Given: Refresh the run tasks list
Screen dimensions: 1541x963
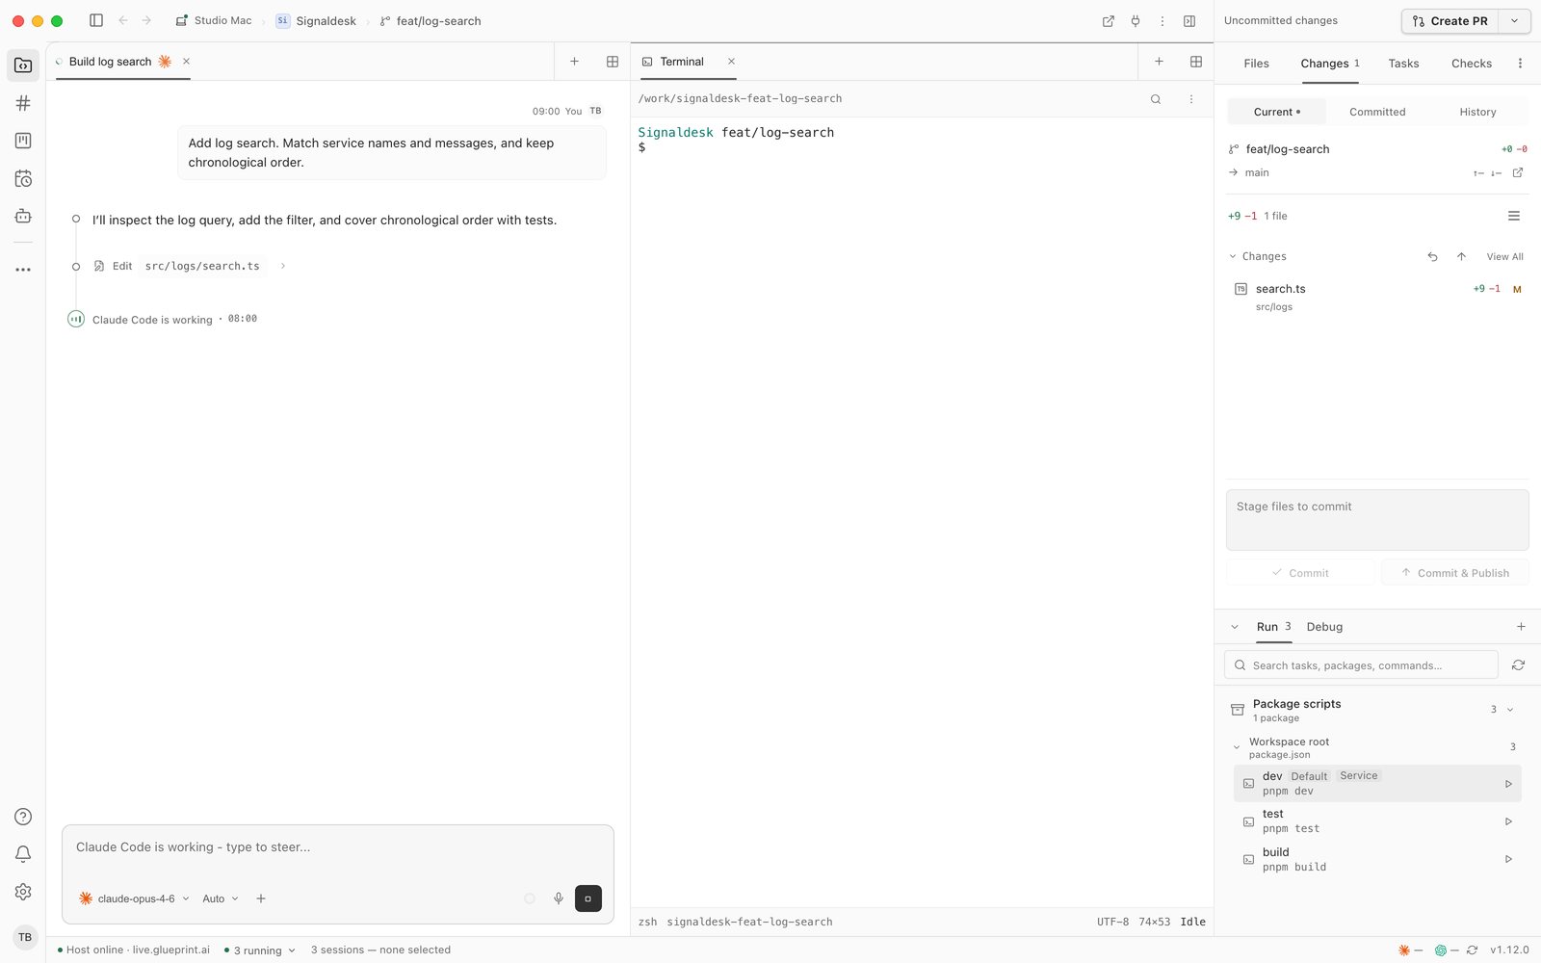Looking at the screenshot, I should (1519, 665).
